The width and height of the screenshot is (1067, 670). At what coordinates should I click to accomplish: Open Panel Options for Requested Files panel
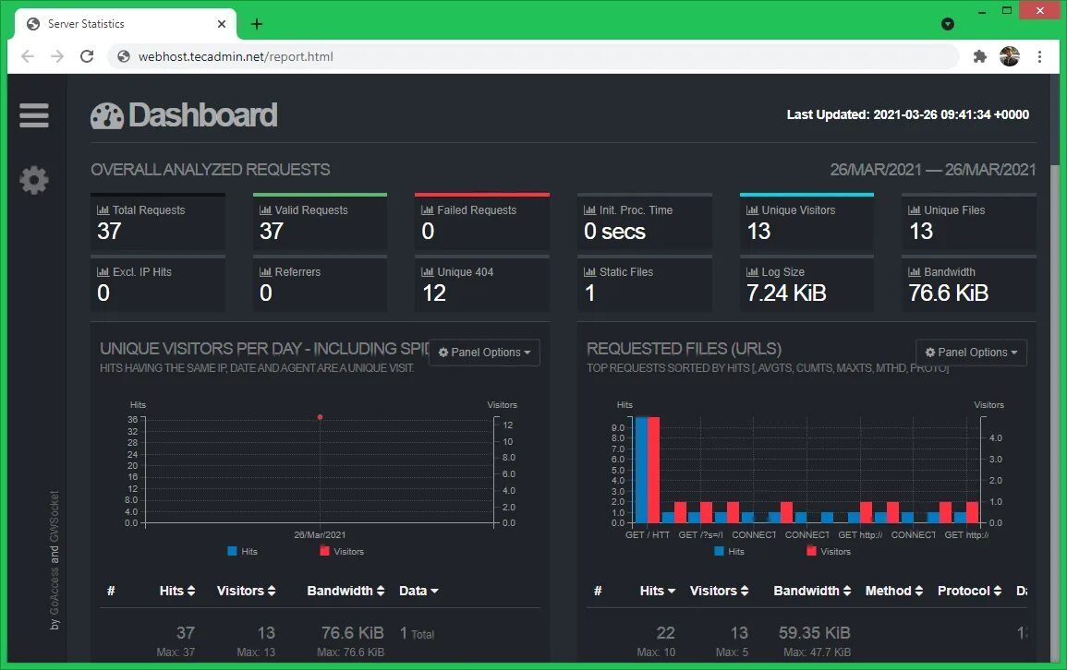[x=971, y=352]
